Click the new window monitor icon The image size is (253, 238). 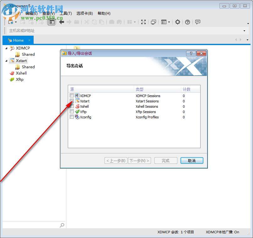(153, 22)
